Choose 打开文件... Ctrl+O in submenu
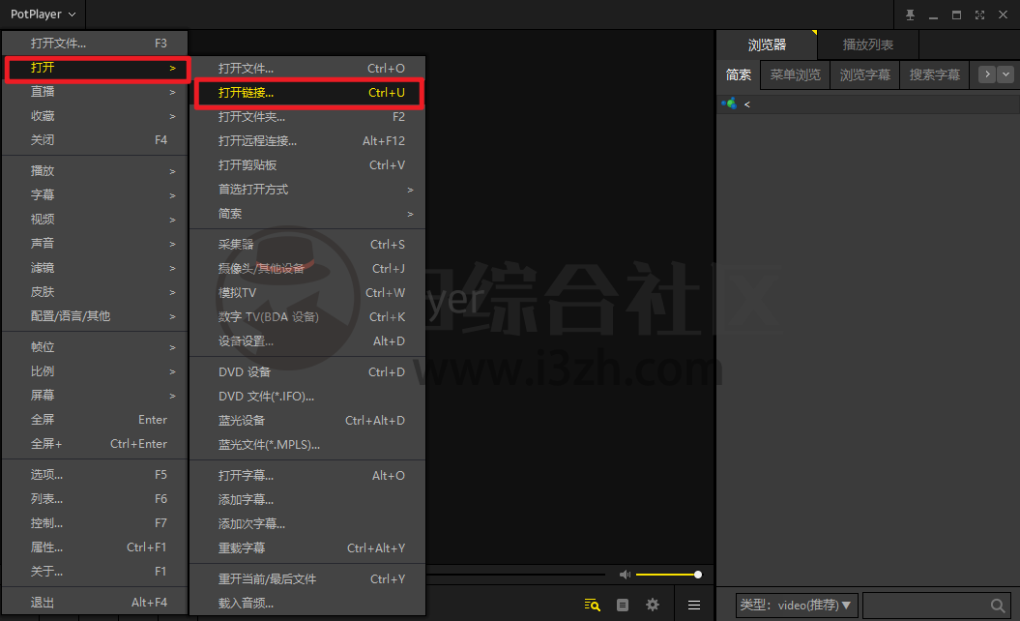1020x621 pixels. pos(307,69)
